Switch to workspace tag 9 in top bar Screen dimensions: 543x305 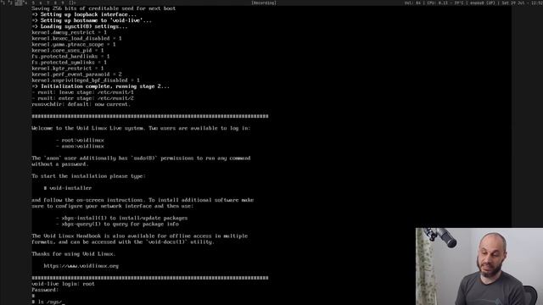62,3
